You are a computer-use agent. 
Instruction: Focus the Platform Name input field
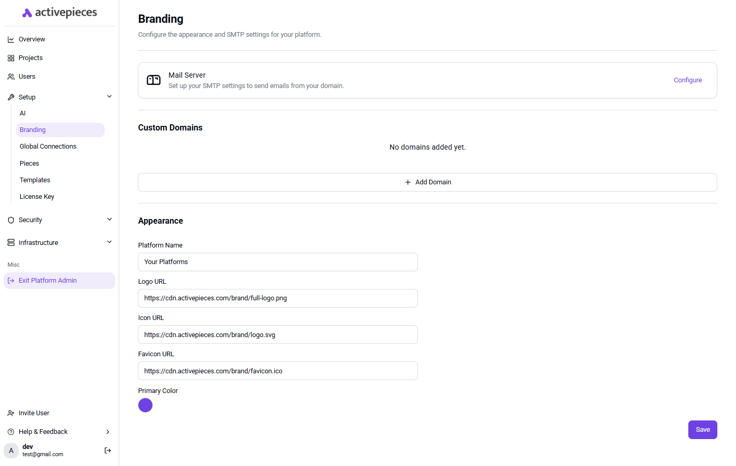tap(277, 262)
